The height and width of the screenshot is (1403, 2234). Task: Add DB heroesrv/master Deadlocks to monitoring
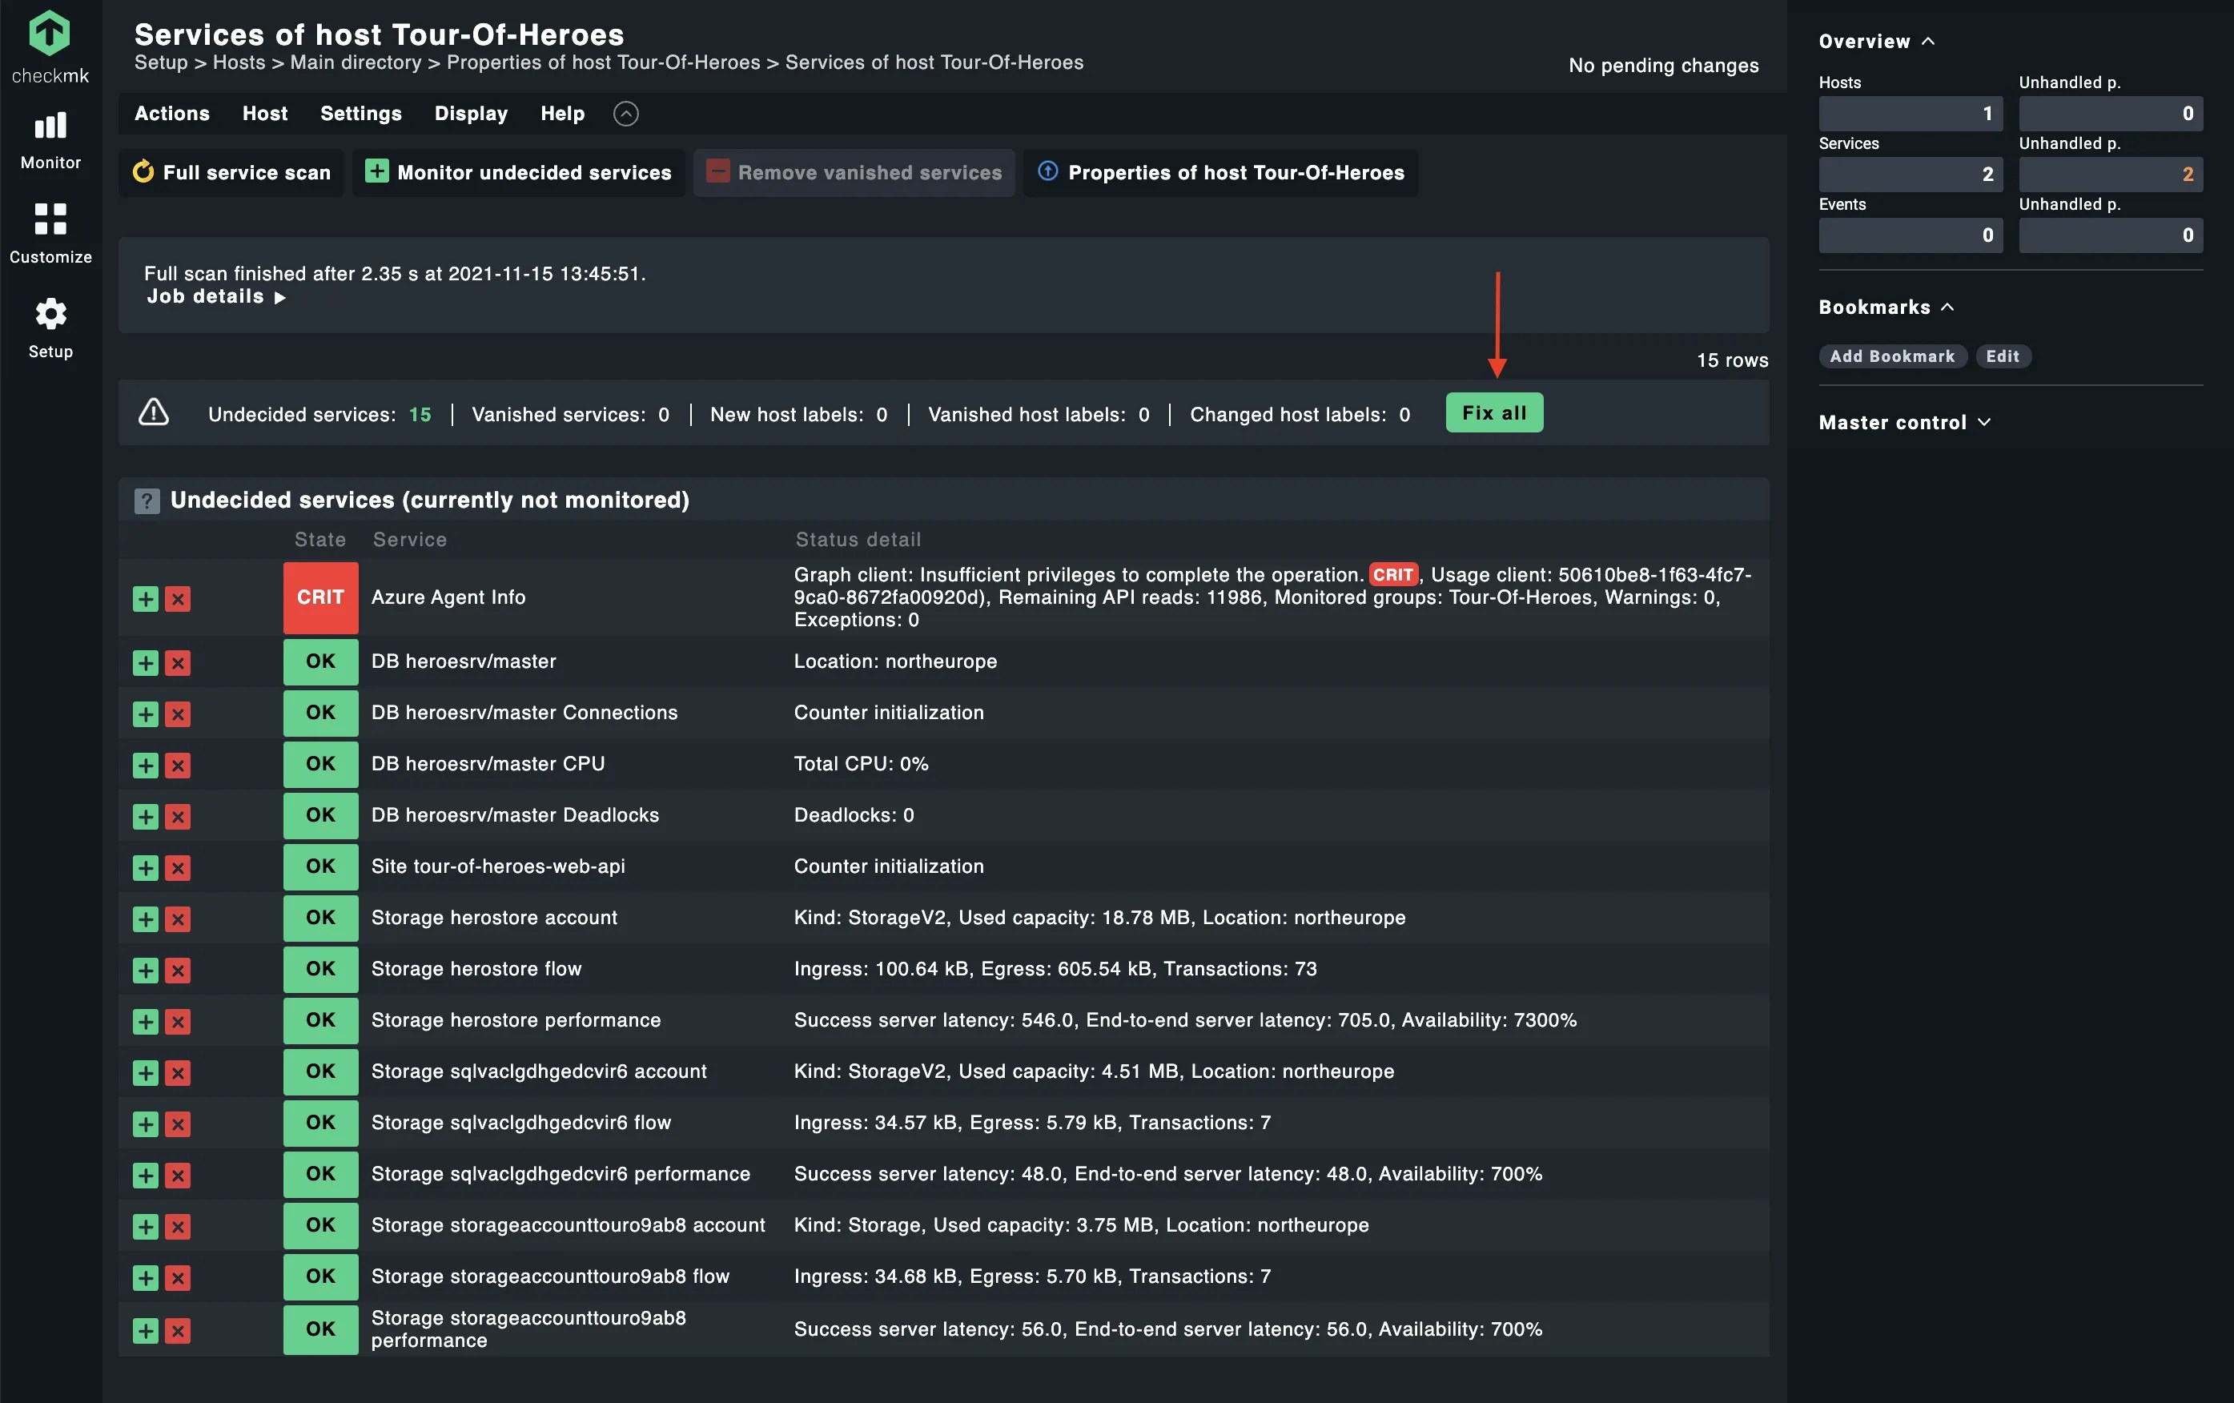point(146,816)
